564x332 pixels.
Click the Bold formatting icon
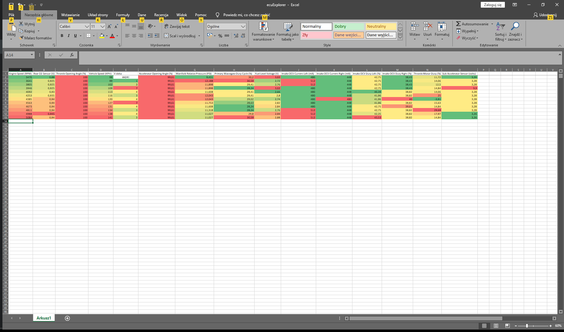click(62, 36)
